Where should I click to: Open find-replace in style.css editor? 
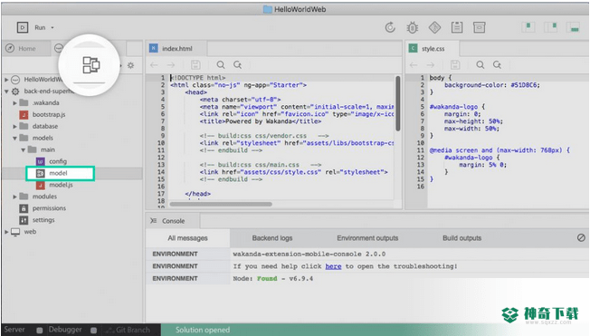[497, 65]
